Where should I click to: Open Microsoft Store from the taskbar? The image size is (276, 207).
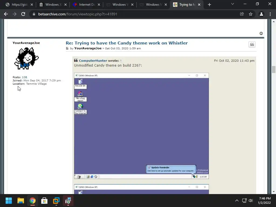tap(44, 201)
